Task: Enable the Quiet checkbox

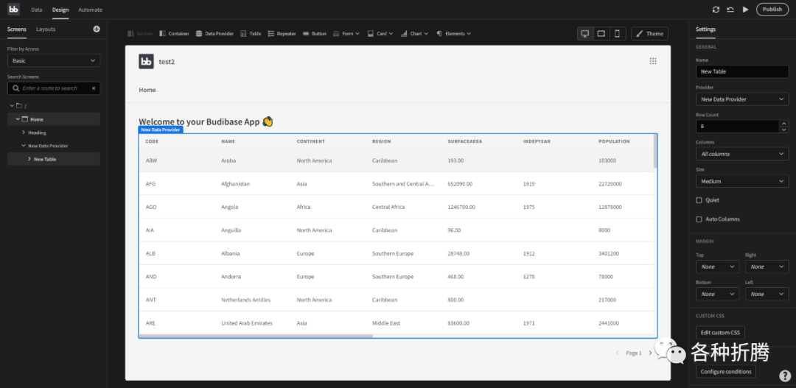Action: coord(699,200)
